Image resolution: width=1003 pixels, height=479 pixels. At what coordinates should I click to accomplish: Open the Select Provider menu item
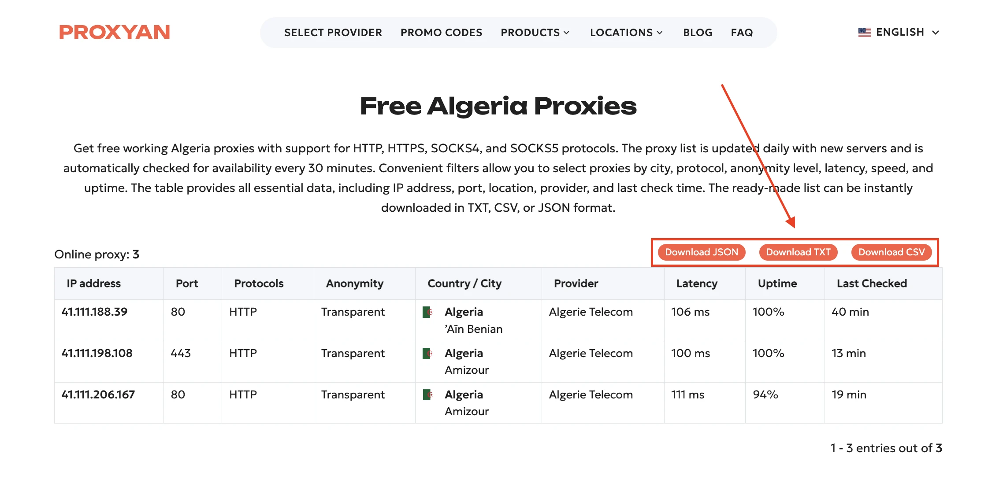(333, 33)
